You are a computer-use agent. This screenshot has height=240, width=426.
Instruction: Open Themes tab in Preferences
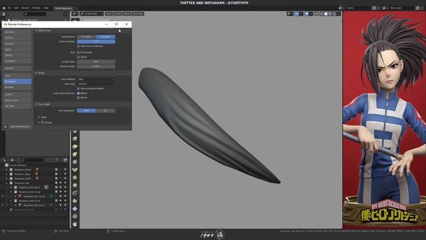pyautogui.click(x=17, y=38)
